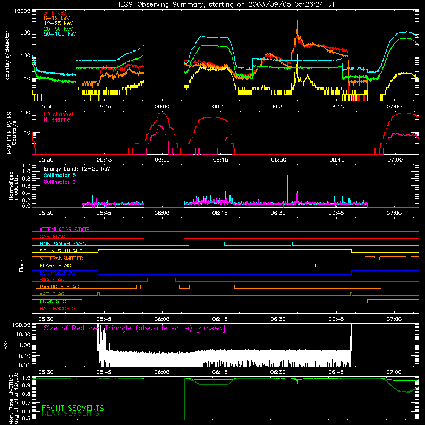425x425 pixels.
Task: Click the SAS axis label
Action: pyautogui.click(x=6, y=346)
